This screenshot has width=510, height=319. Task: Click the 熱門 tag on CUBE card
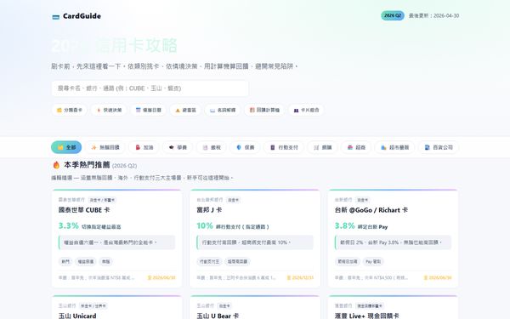[x=65, y=261]
